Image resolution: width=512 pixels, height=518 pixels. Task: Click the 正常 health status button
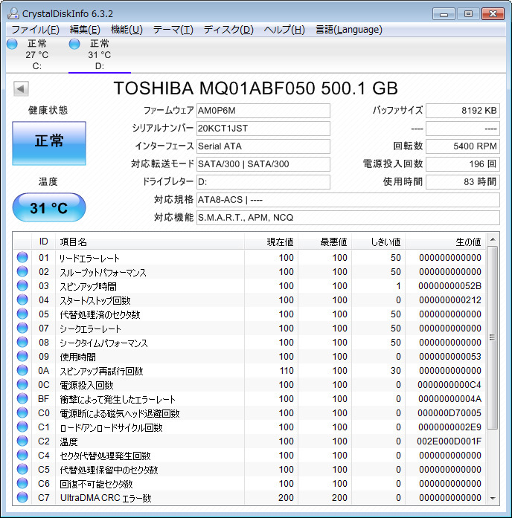tap(49, 142)
